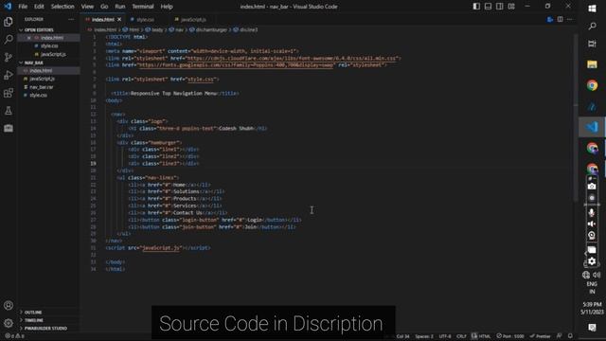Open the notifications bell in status bar
Viewport: 606px width, 341px height.
[x=570, y=336]
